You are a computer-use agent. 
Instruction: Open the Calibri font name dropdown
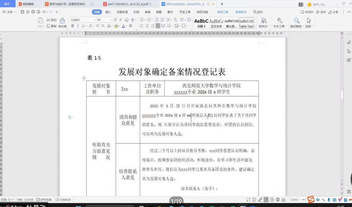(x=95, y=20)
